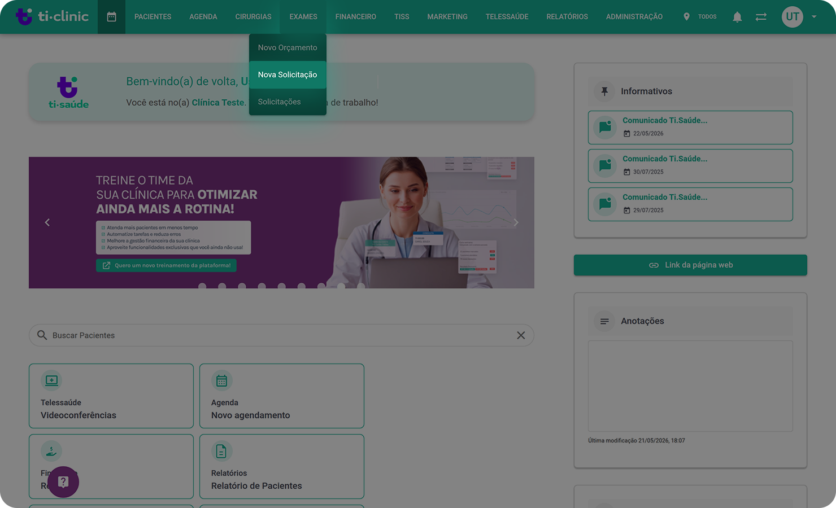The width and height of the screenshot is (836, 508).
Task: Click the chat icon of the 22/05/2026 comunicado
Action: tap(605, 127)
